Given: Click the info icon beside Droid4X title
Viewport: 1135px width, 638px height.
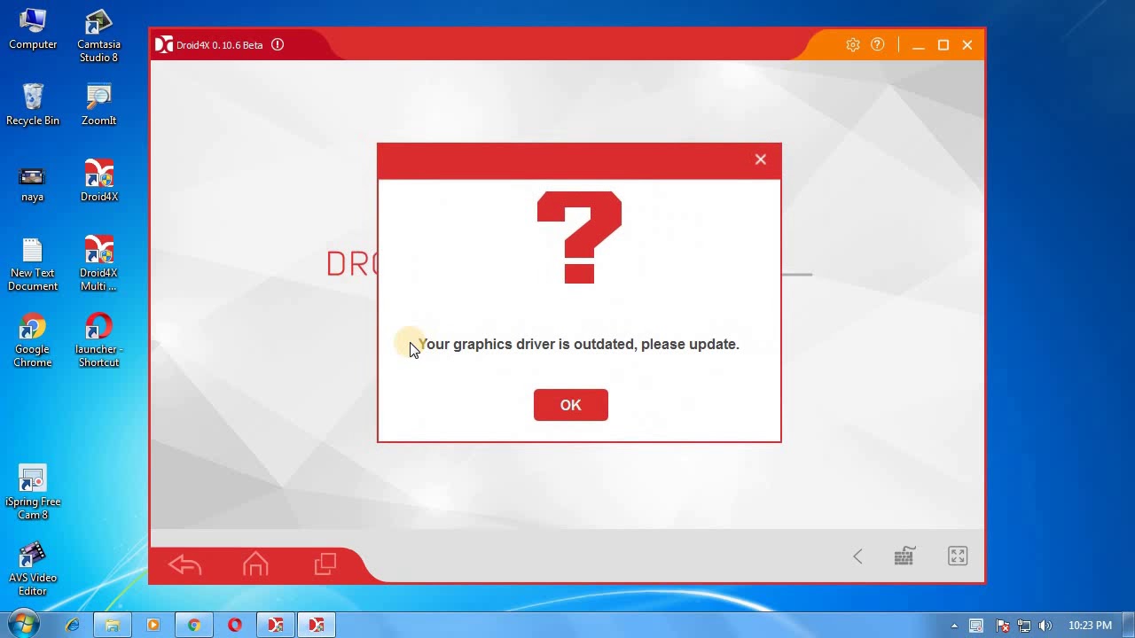Looking at the screenshot, I should click(x=278, y=44).
